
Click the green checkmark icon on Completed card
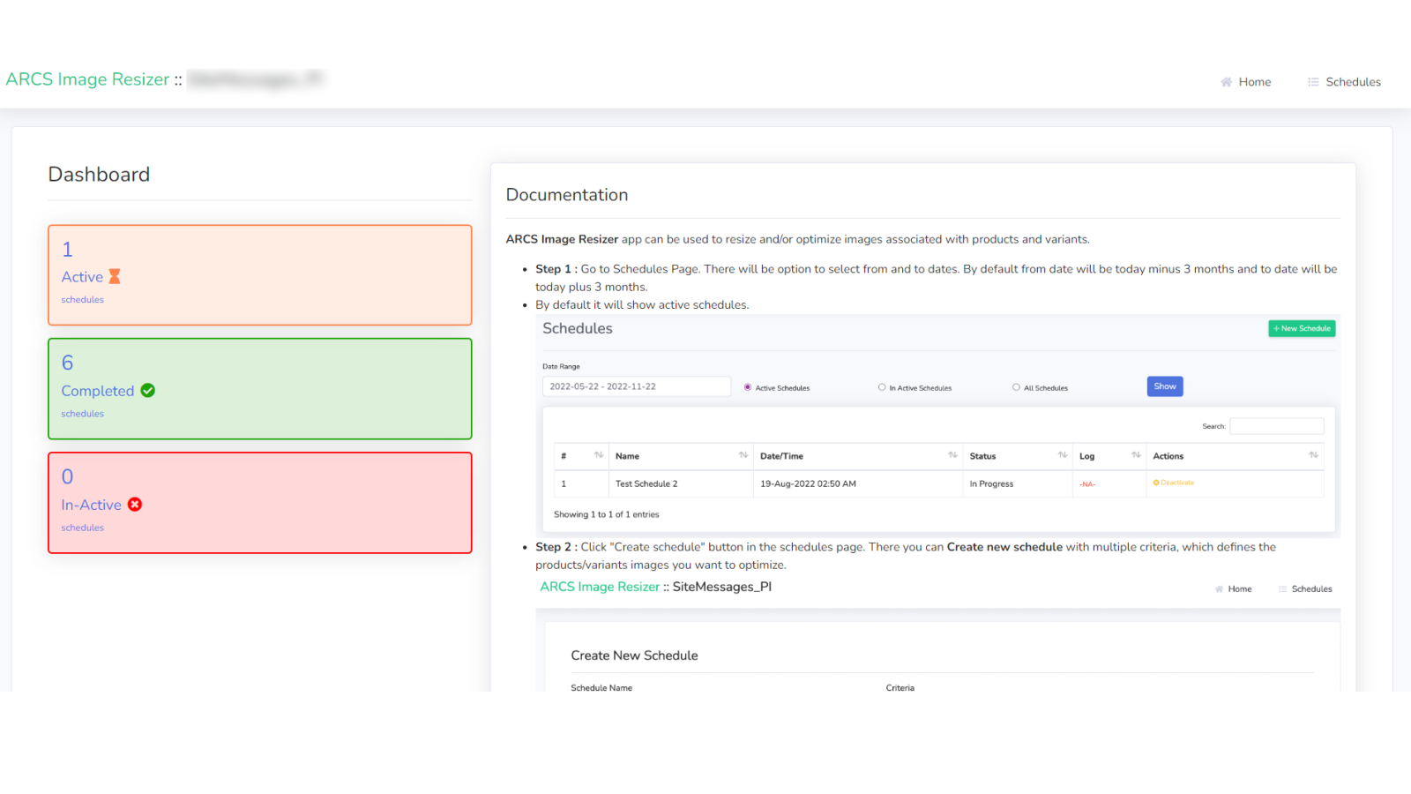click(147, 390)
